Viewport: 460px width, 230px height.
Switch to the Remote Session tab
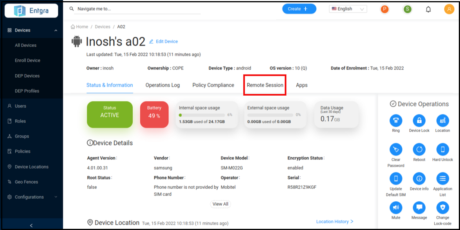pos(265,85)
